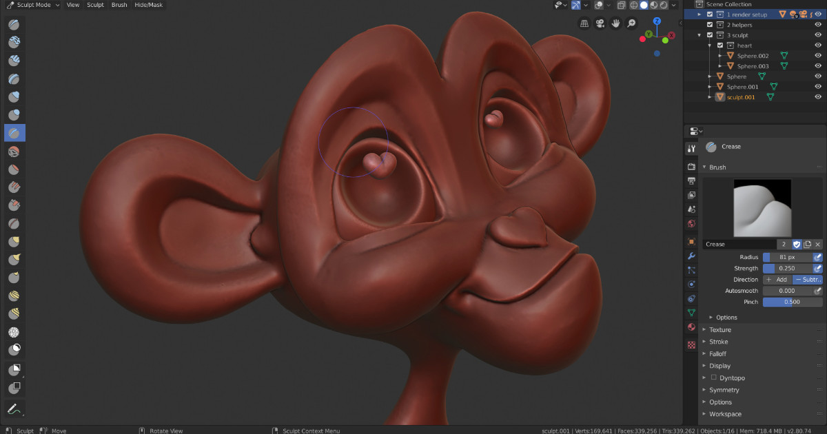Select the Smooth brush tool
The image size is (827, 434).
click(14, 151)
